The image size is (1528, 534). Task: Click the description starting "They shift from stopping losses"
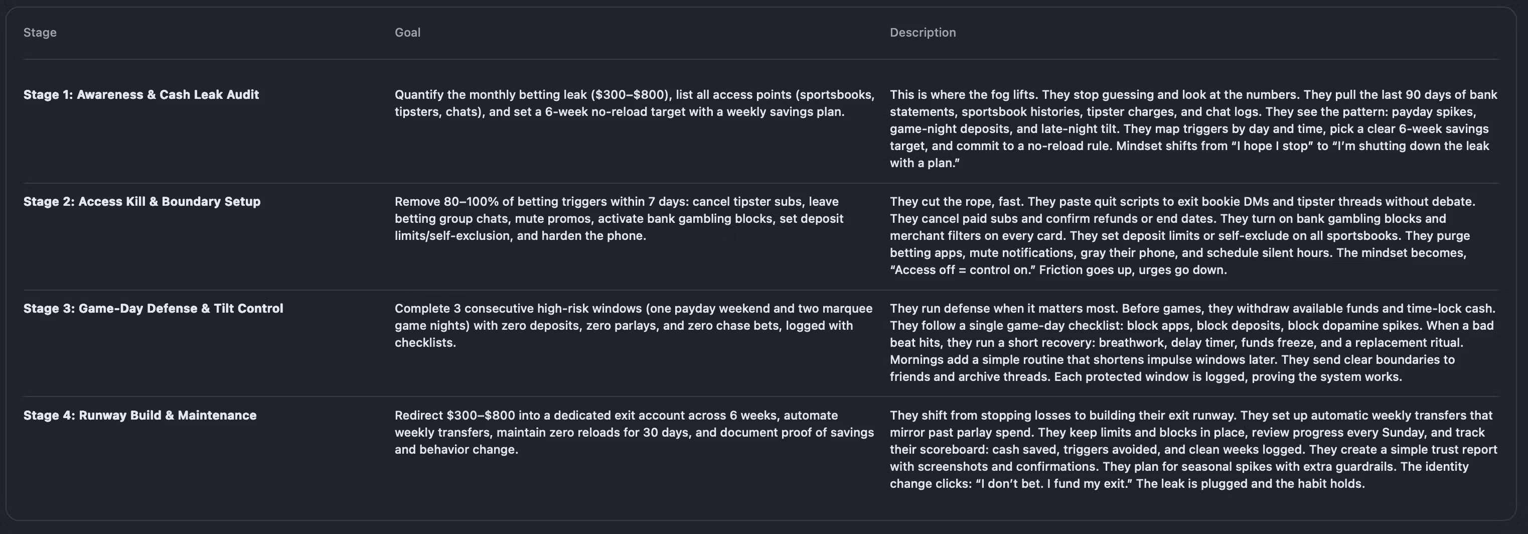click(1192, 449)
